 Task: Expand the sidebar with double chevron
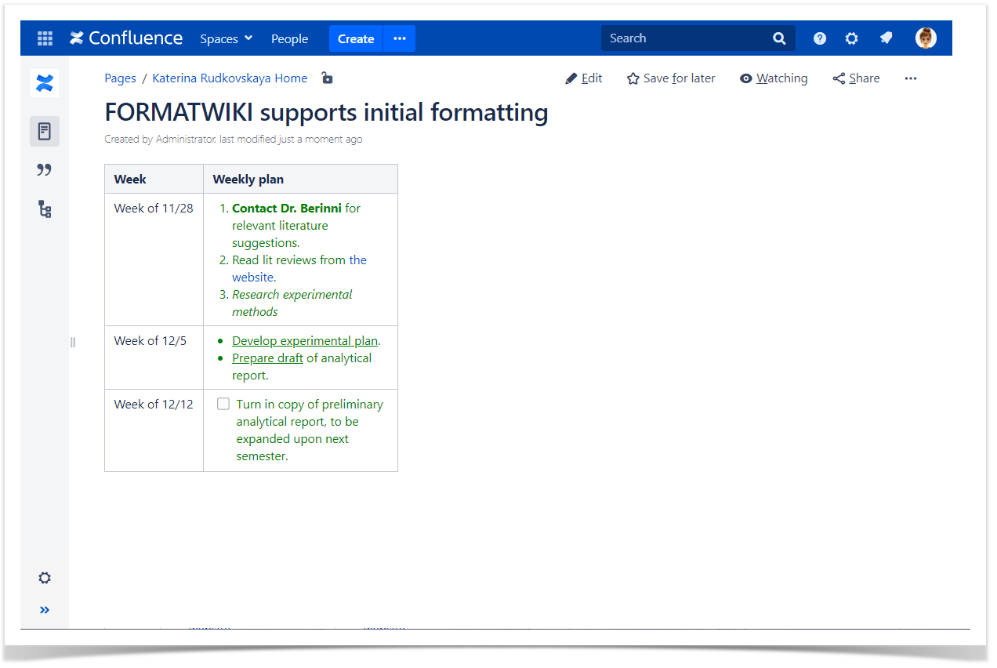click(45, 610)
